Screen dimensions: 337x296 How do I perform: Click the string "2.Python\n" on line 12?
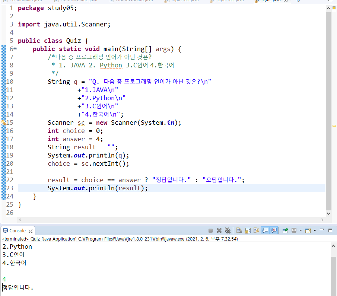(104, 98)
